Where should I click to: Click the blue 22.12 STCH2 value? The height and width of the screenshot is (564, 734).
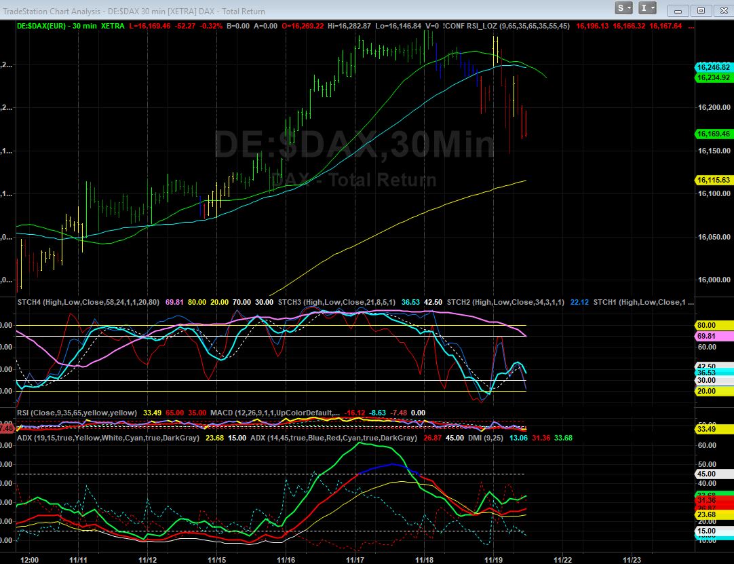[x=579, y=302]
